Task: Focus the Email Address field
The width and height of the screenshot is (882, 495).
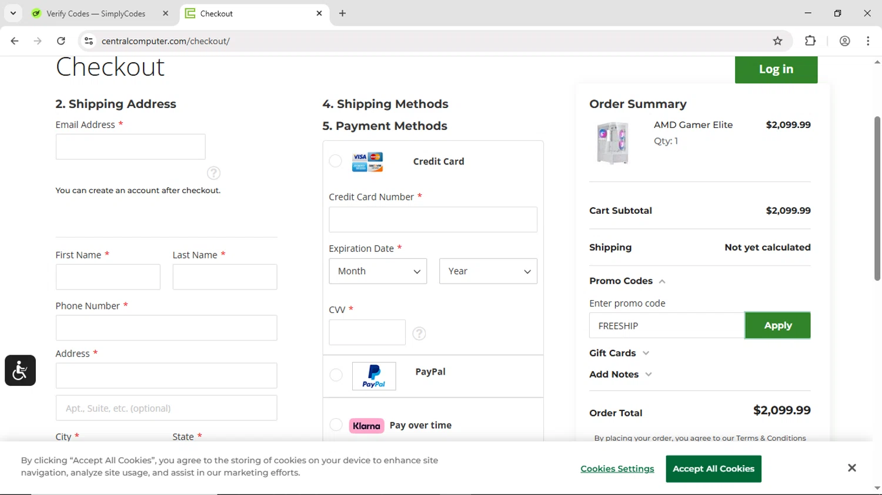Action: click(x=131, y=147)
